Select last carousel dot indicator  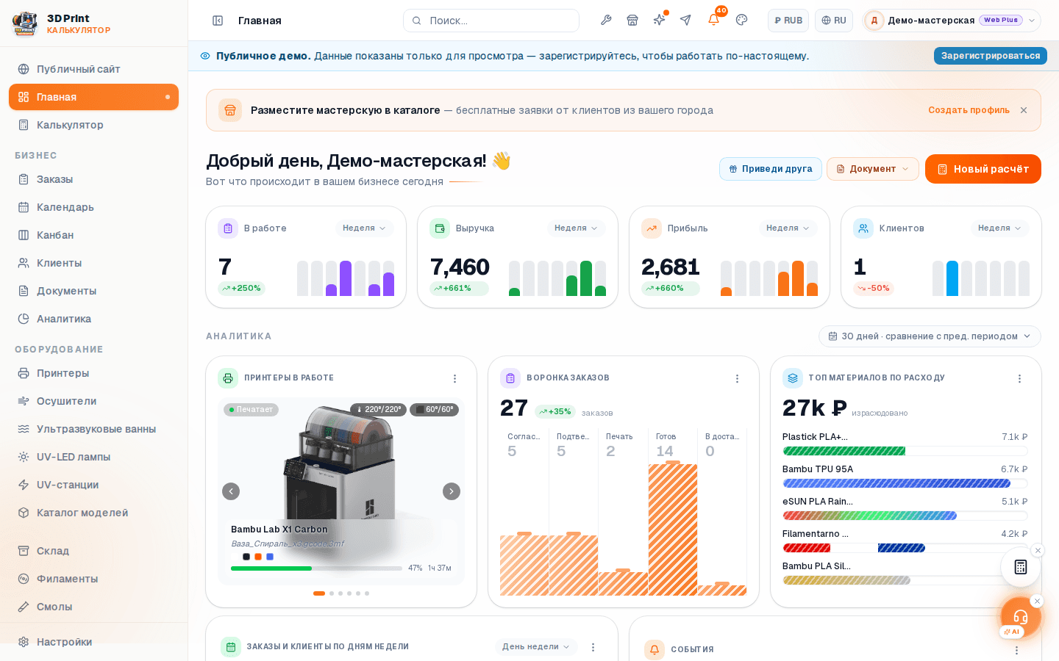(x=367, y=593)
